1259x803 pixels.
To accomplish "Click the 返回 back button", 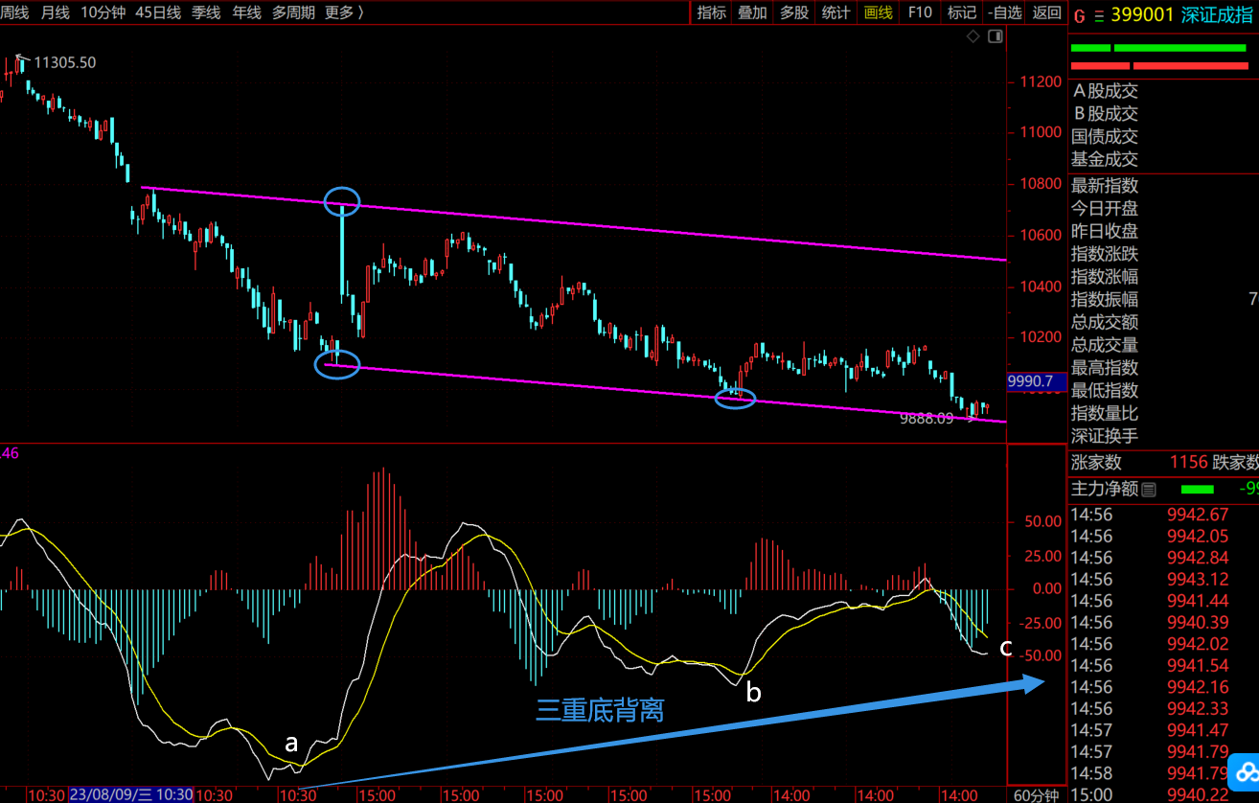I will pyautogui.click(x=1046, y=12).
